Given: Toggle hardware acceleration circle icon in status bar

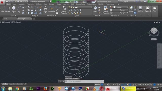Looking at the screenshot, I should click(x=154, y=85).
